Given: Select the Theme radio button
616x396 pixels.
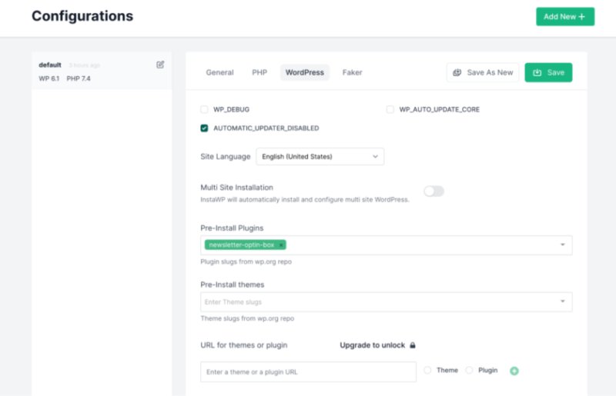Looking at the screenshot, I should [x=427, y=370].
